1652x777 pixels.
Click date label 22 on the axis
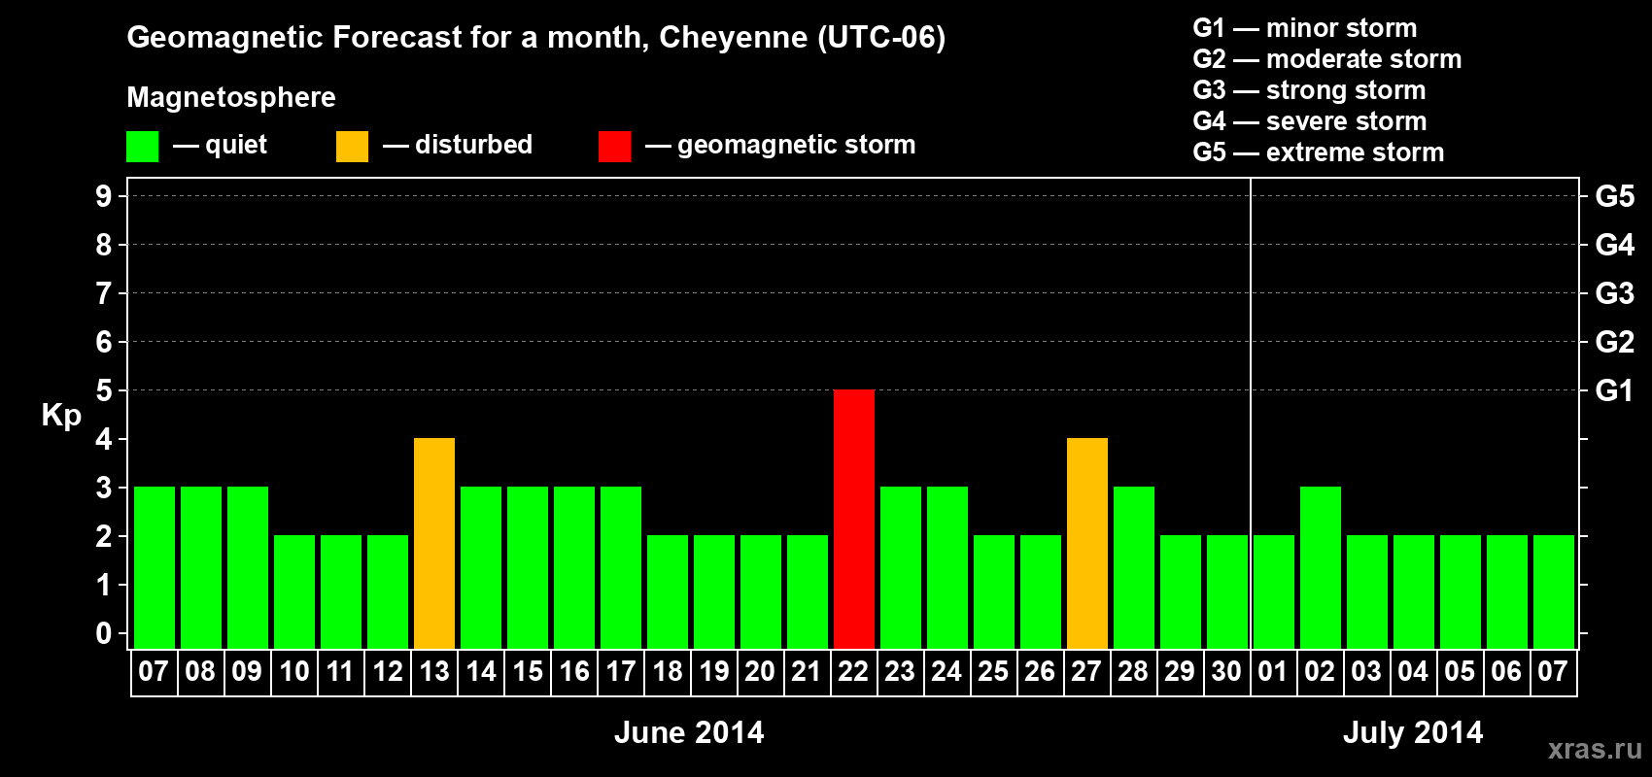853,671
